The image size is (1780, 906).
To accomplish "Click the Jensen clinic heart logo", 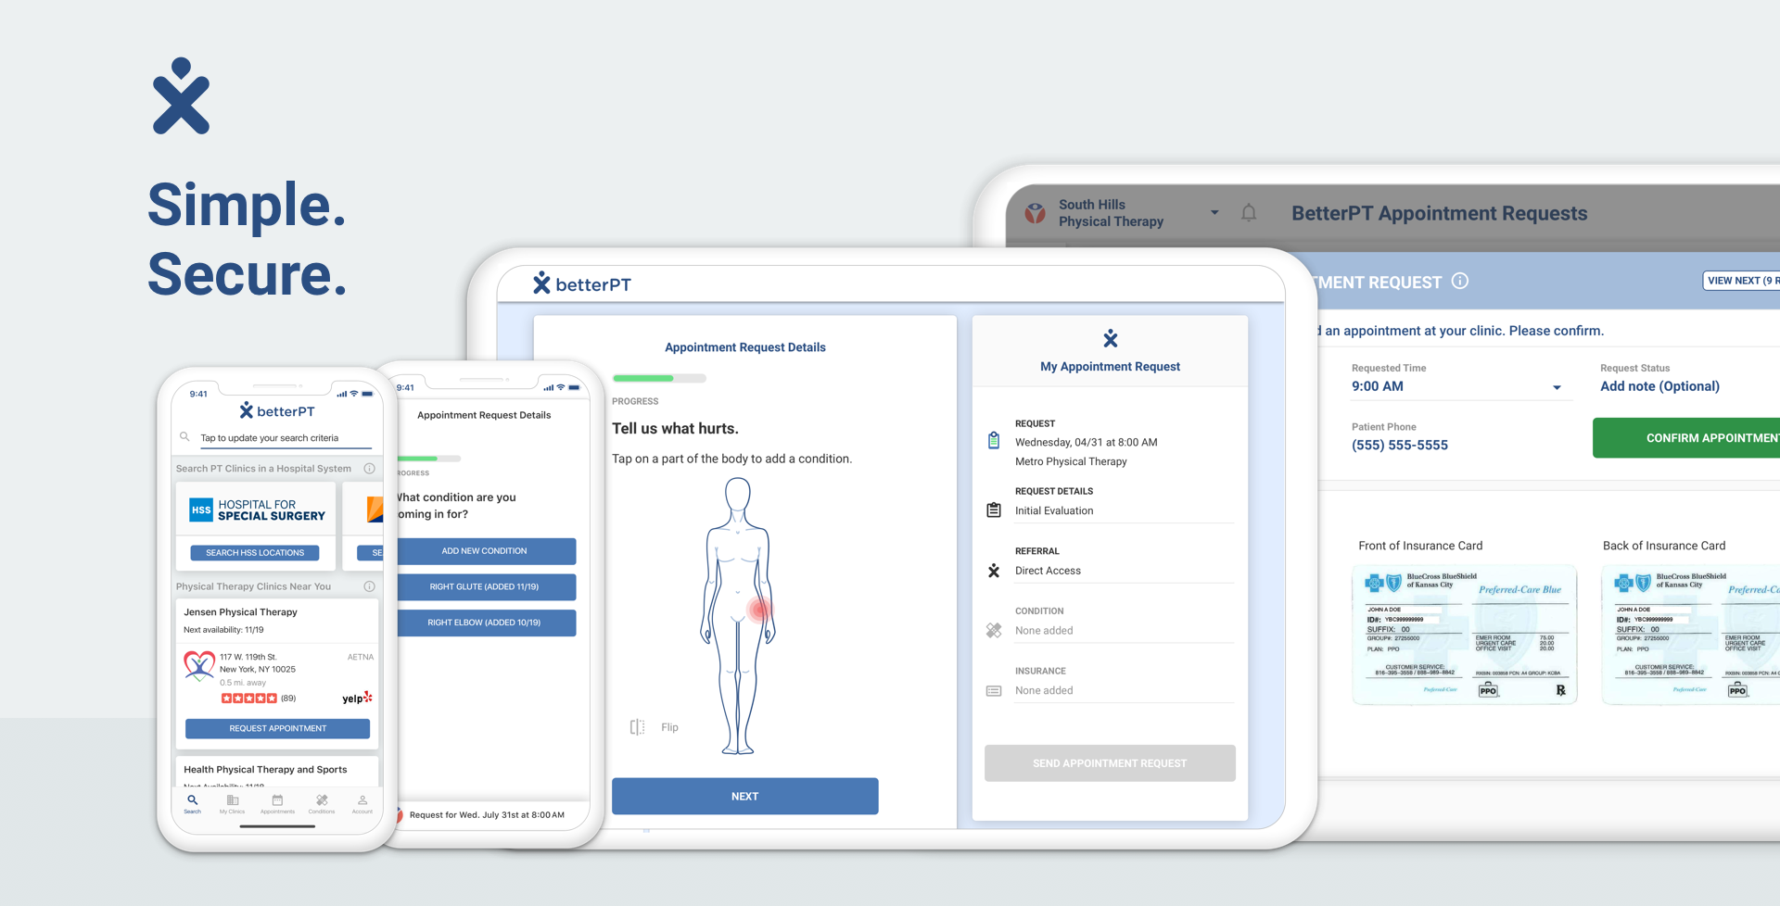I will (199, 666).
